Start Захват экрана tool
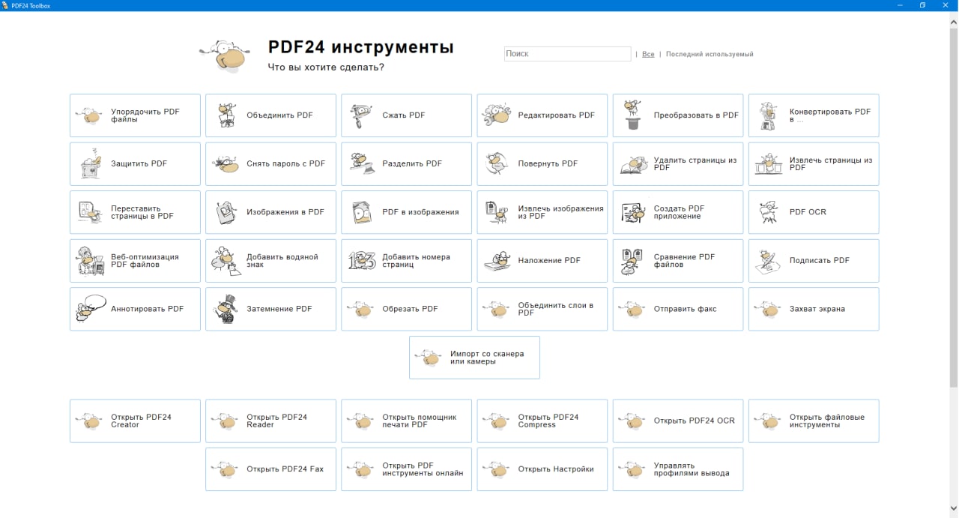This screenshot has height=518, width=959. click(814, 309)
